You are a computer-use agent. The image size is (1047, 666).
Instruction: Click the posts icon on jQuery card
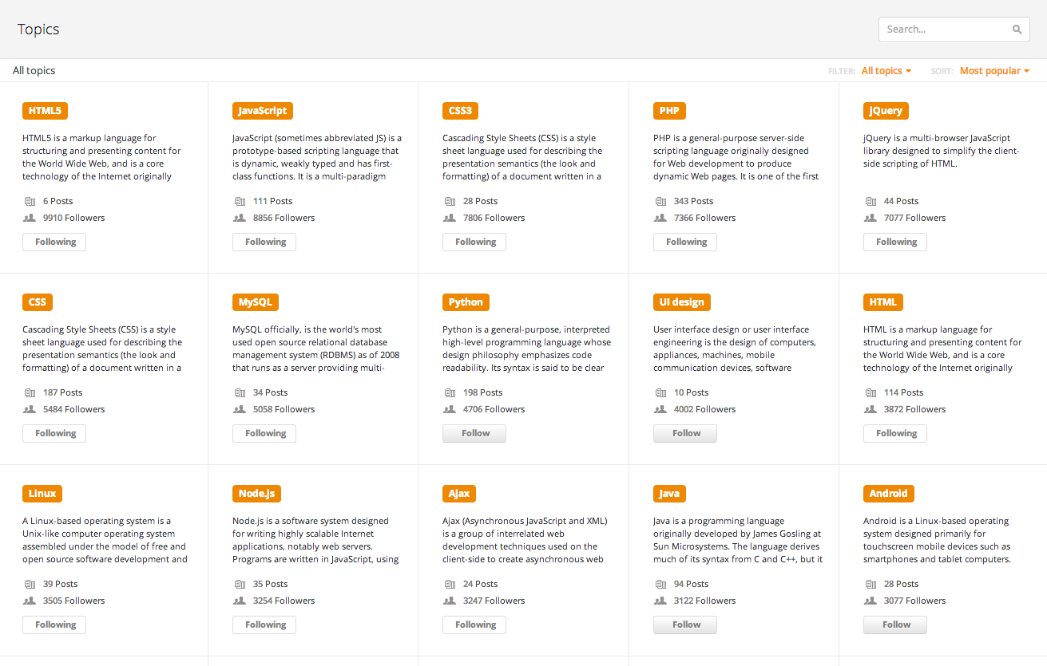871,201
